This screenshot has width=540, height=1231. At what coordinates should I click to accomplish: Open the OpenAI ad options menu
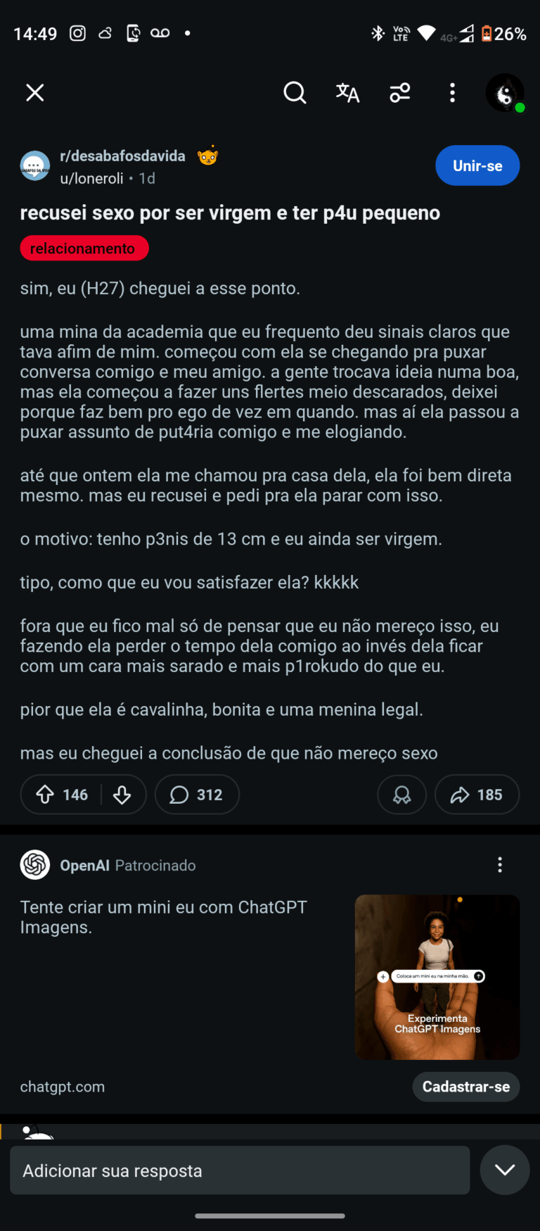click(500, 865)
